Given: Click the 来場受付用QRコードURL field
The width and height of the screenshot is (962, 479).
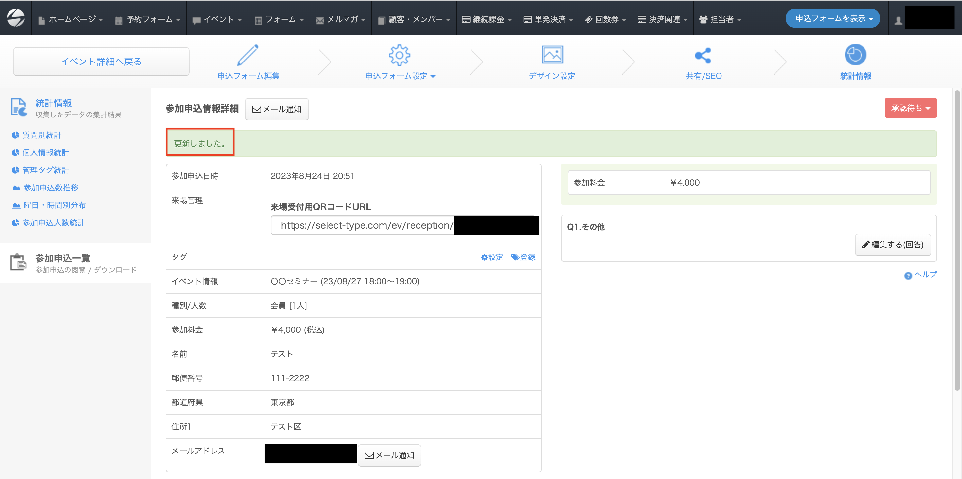Looking at the screenshot, I should point(362,225).
